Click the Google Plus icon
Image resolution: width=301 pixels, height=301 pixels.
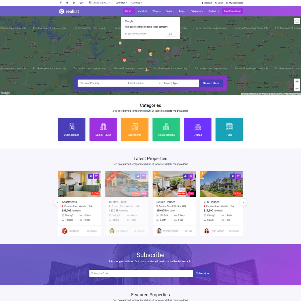pyautogui.click(x=81, y=3)
